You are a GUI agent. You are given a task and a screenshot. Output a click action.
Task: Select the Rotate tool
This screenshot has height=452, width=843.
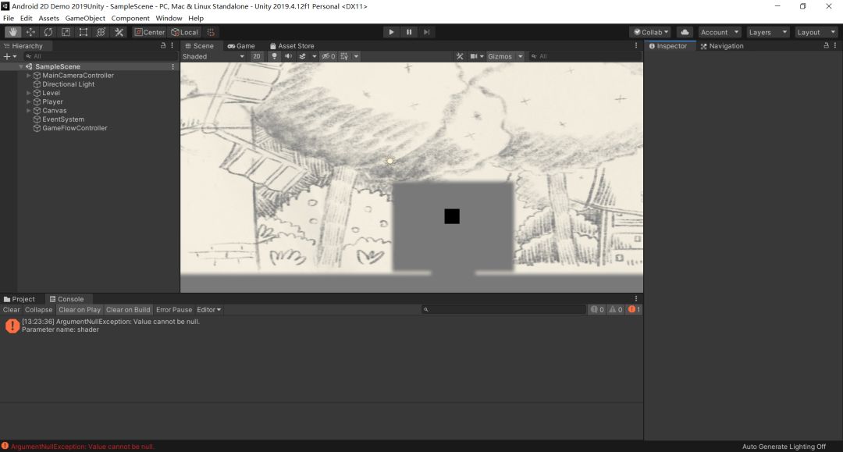tap(48, 32)
